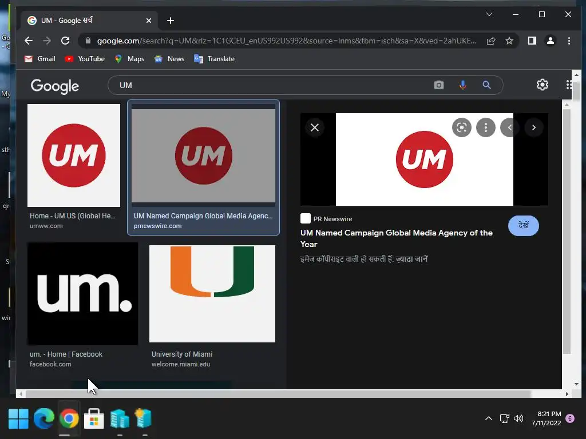The width and height of the screenshot is (586, 439).
Task: Open the PR Newswire source link
Action: pos(326,219)
